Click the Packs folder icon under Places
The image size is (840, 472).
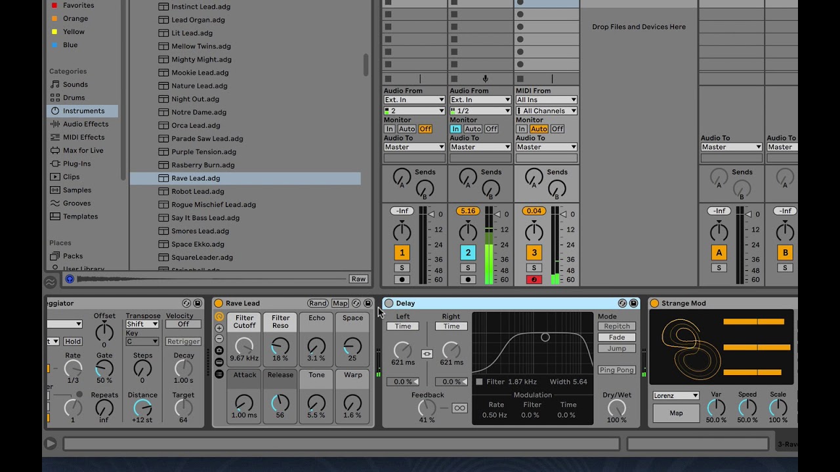pyautogui.click(x=55, y=256)
